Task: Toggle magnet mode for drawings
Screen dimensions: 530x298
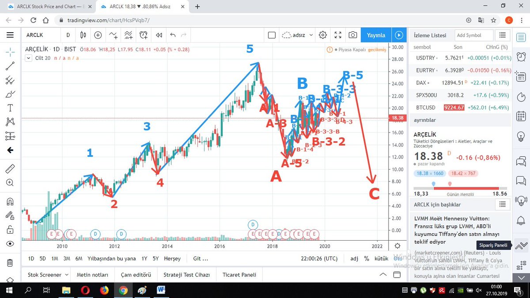Action: point(10,202)
